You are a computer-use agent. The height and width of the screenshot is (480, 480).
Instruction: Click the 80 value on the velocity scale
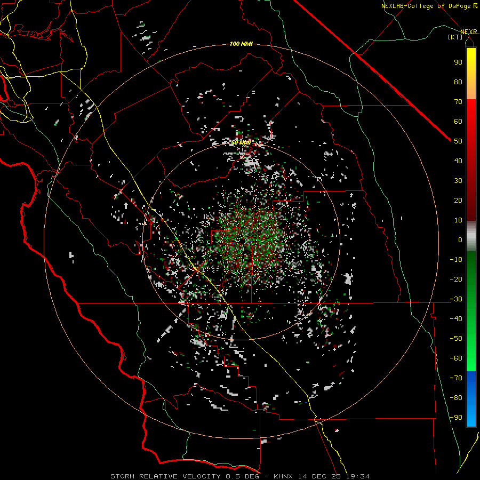point(458,82)
